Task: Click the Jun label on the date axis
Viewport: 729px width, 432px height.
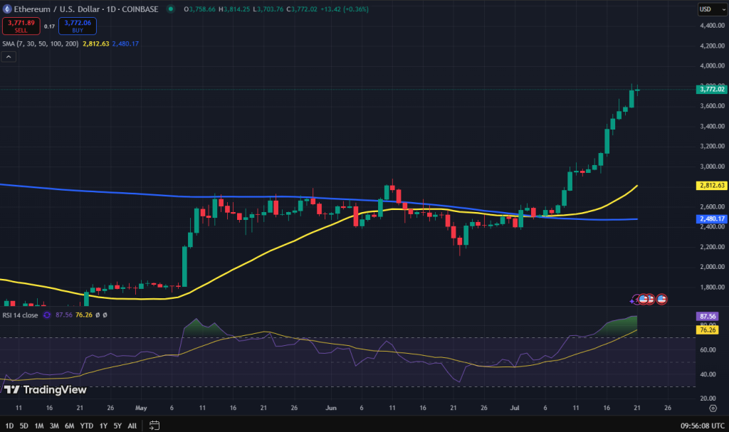Action: 330,408
